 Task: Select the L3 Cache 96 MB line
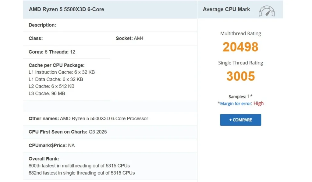[x=47, y=94]
